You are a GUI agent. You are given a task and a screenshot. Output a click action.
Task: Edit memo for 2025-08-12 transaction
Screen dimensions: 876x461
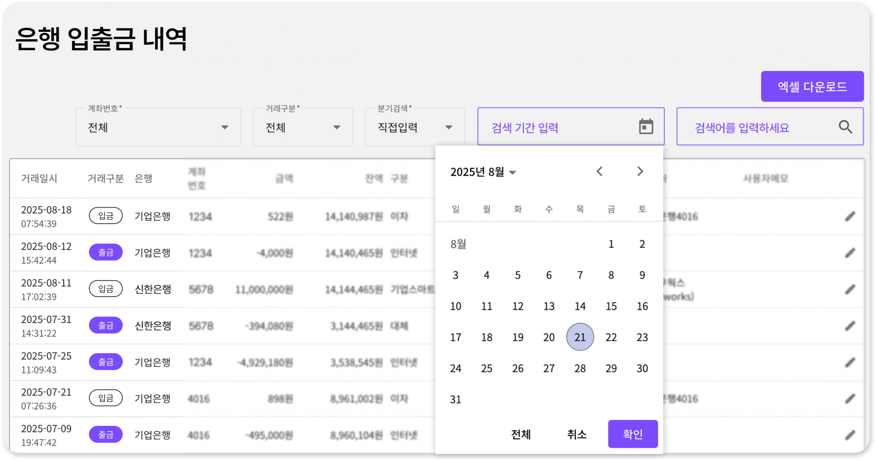[x=850, y=253]
